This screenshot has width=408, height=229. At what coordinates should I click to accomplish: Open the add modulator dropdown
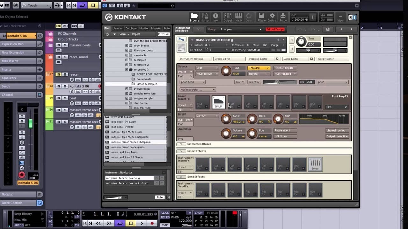[x=198, y=90]
